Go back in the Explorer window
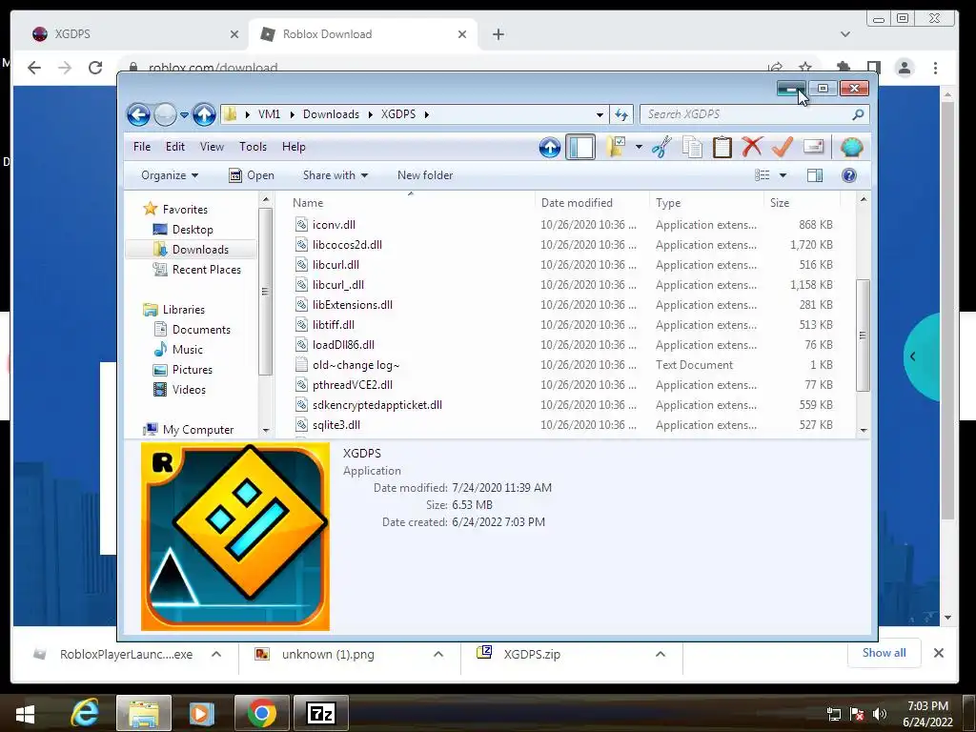This screenshot has height=732, width=976. coord(138,114)
